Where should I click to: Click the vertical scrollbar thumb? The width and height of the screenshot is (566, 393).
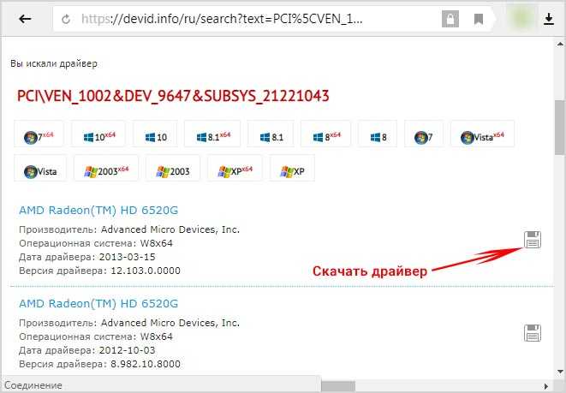pyautogui.click(x=560, y=128)
